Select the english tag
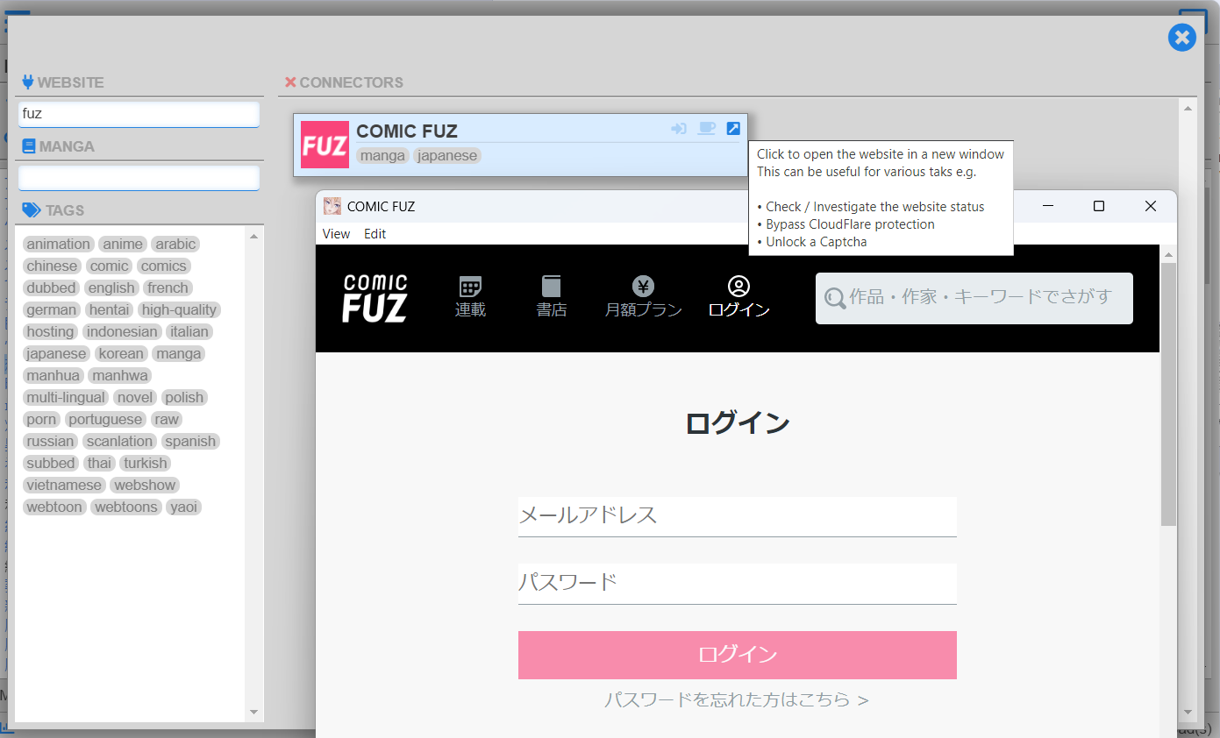 tap(112, 287)
